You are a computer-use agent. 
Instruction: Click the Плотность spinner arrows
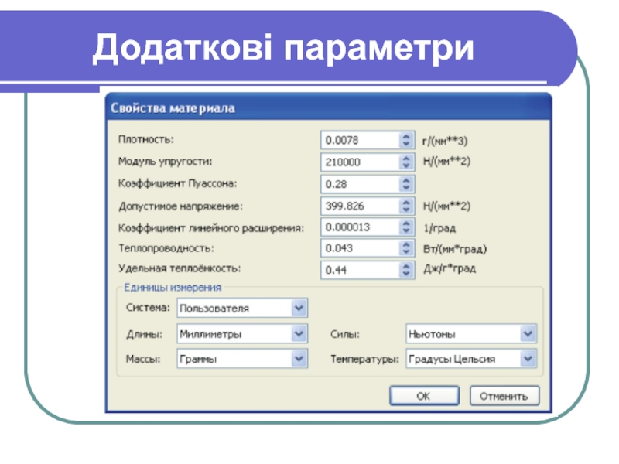[x=406, y=141]
